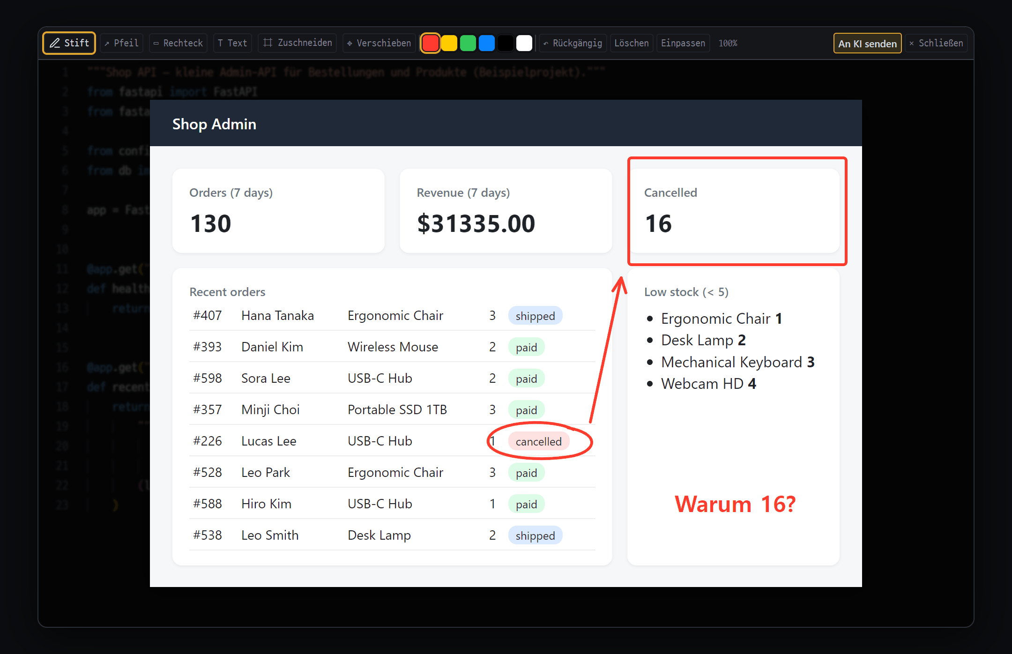Fit view with Einpassen
Image resolution: width=1012 pixels, height=654 pixels.
[683, 43]
